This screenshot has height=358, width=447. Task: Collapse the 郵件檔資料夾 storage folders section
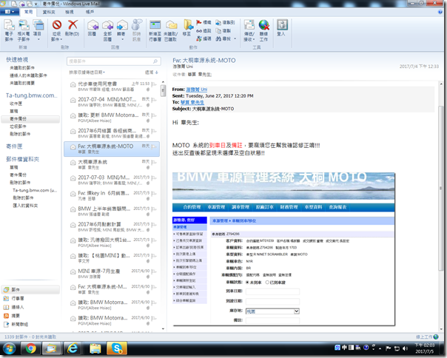click(22, 159)
